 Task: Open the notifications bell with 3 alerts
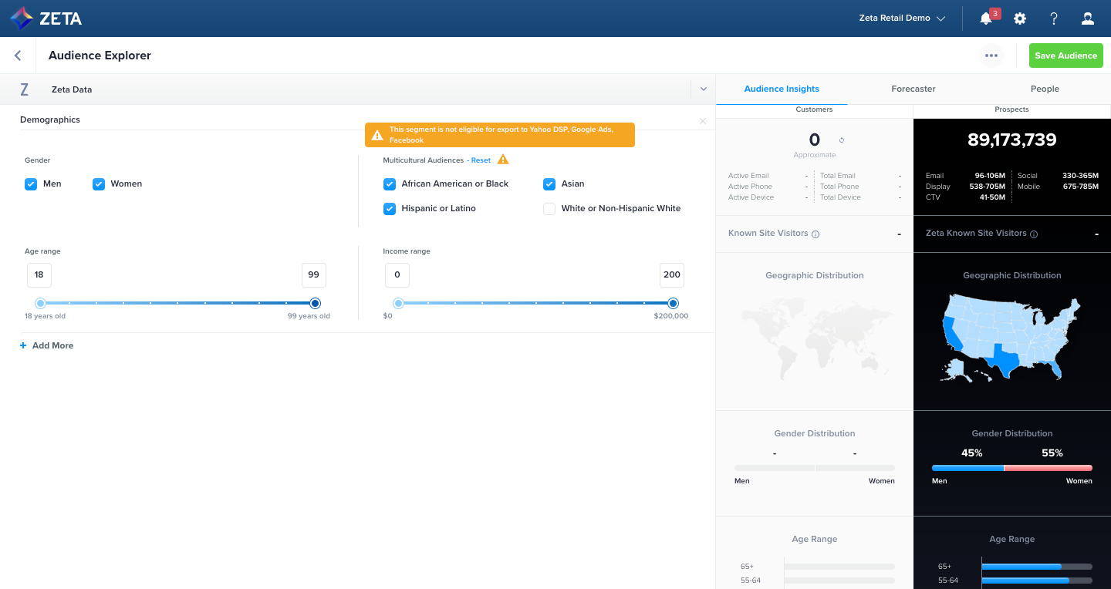pos(985,17)
